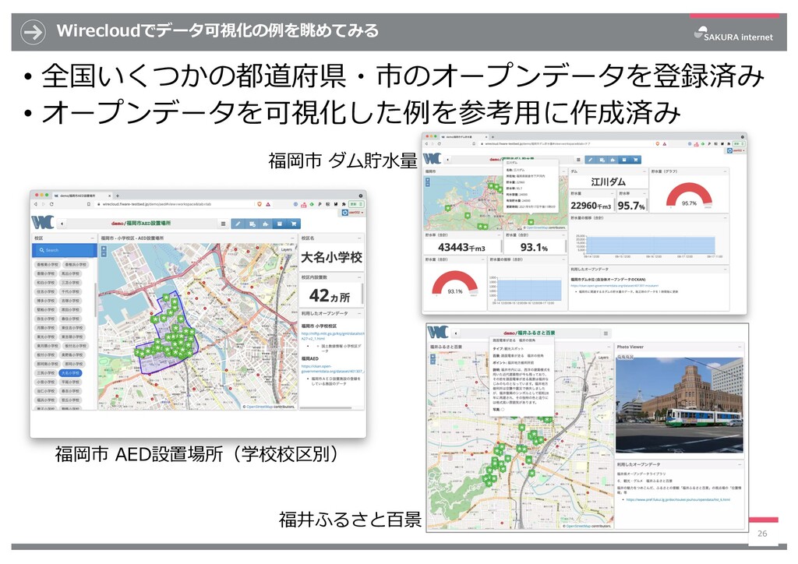Click the WC Wirecloud logo in AED window
The width and height of the screenshot is (798, 564).
pyautogui.click(x=43, y=223)
